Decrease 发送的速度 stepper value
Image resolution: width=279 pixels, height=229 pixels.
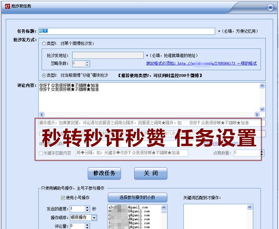click(87, 210)
